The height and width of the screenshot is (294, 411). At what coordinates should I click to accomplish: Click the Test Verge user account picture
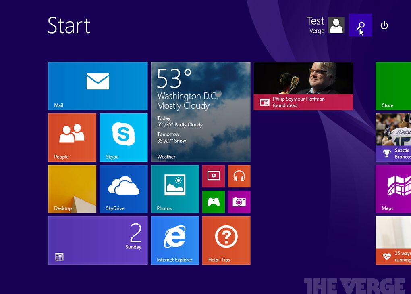coord(336,25)
